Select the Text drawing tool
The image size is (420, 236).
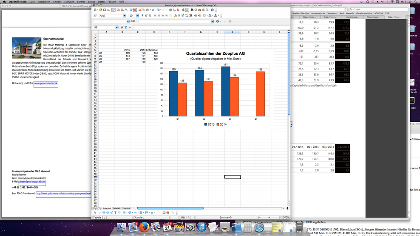pyautogui.click(x=116, y=213)
